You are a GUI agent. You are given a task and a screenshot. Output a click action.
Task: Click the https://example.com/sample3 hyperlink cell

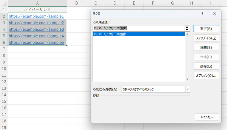click(x=36, y=29)
